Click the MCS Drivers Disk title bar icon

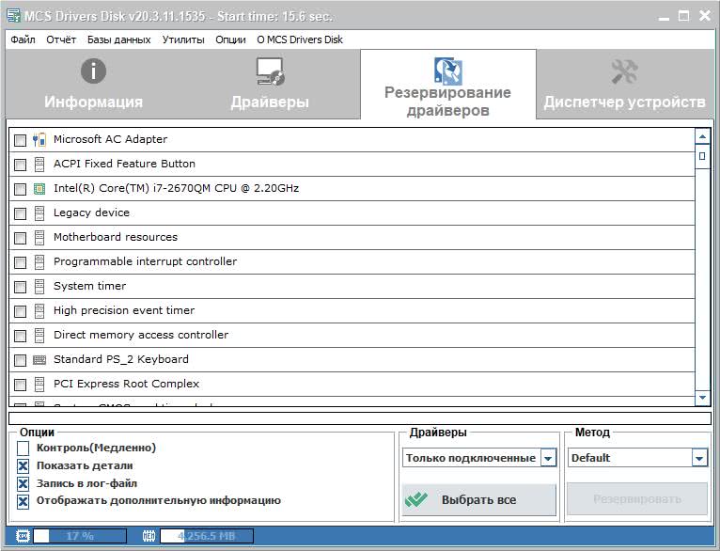(14, 16)
